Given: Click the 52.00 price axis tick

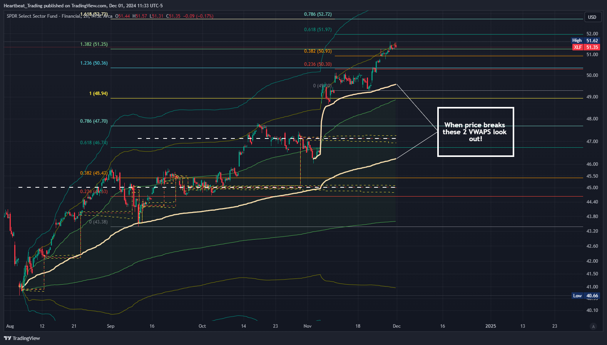Looking at the screenshot, I should 592,34.
